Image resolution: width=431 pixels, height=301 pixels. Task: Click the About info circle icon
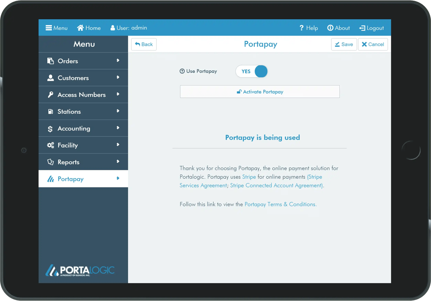(x=330, y=28)
